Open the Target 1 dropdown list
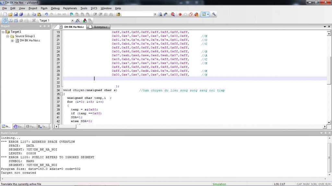The image size is (332, 186). click(x=72, y=21)
